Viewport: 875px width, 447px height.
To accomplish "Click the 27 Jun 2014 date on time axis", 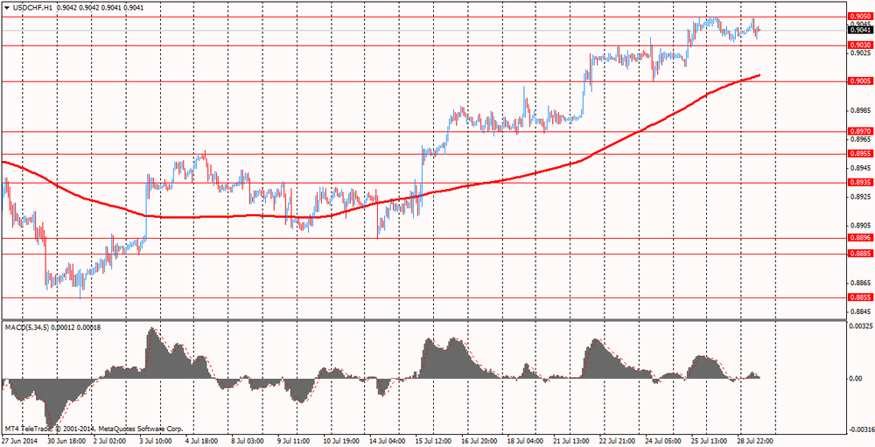I will [21, 441].
